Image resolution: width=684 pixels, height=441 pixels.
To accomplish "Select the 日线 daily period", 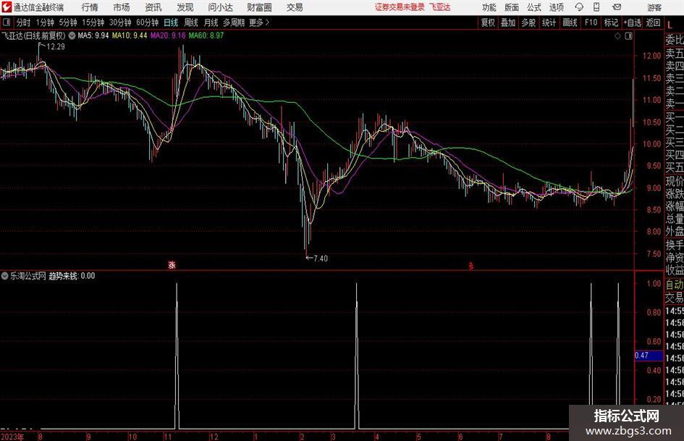I will click(171, 22).
